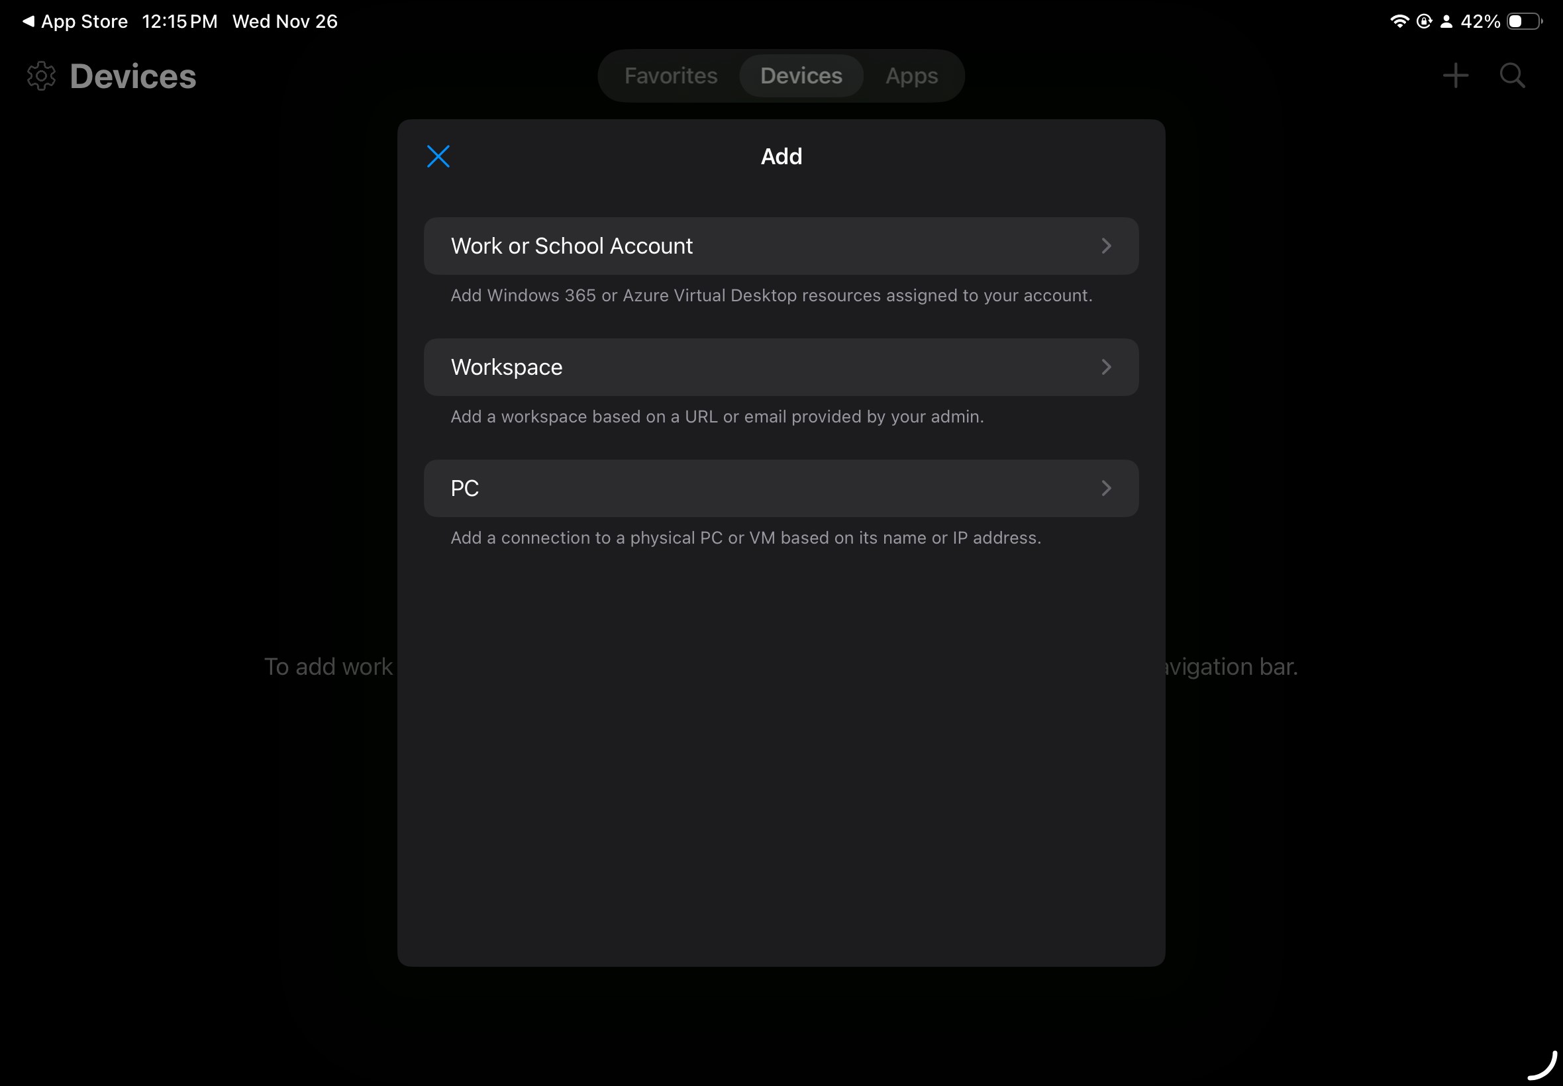The width and height of the screenshot is (1563, 1086).
Task: Open the settings gear next to Devices
Action: (x=41, y=75)
